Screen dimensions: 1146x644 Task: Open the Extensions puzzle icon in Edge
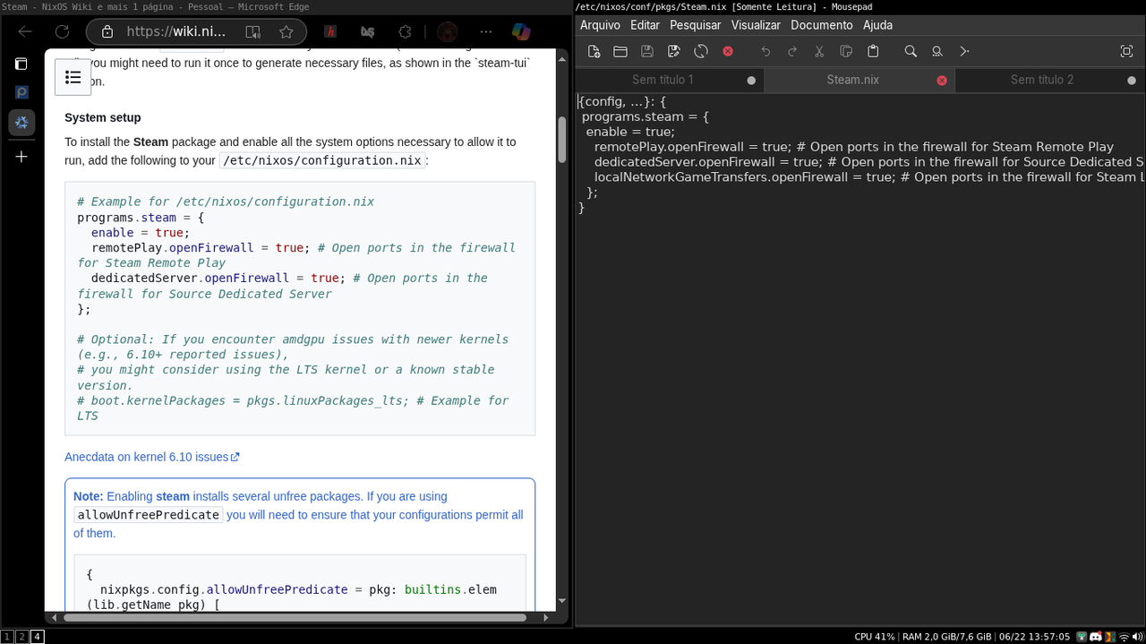pyautogui.click(x=405, y=31)
